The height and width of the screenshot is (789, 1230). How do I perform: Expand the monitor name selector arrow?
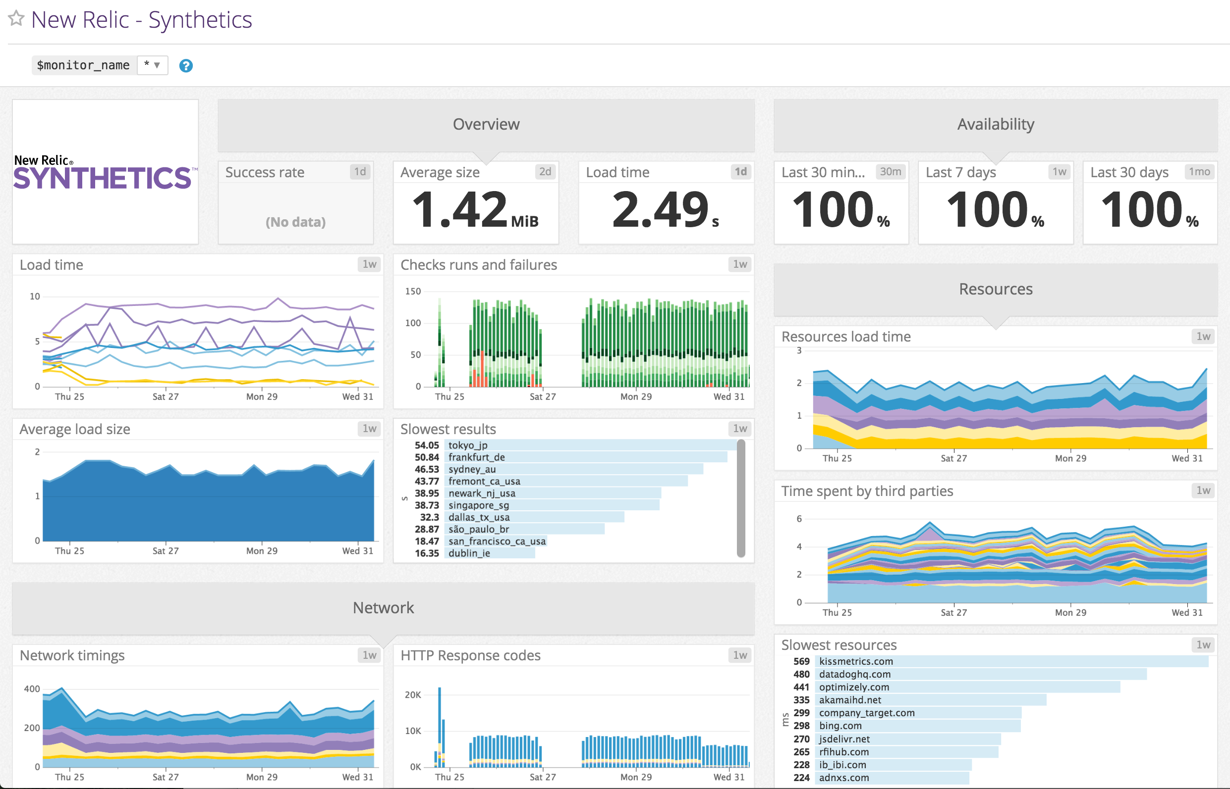pyautogui.click(x=159, y=65)
